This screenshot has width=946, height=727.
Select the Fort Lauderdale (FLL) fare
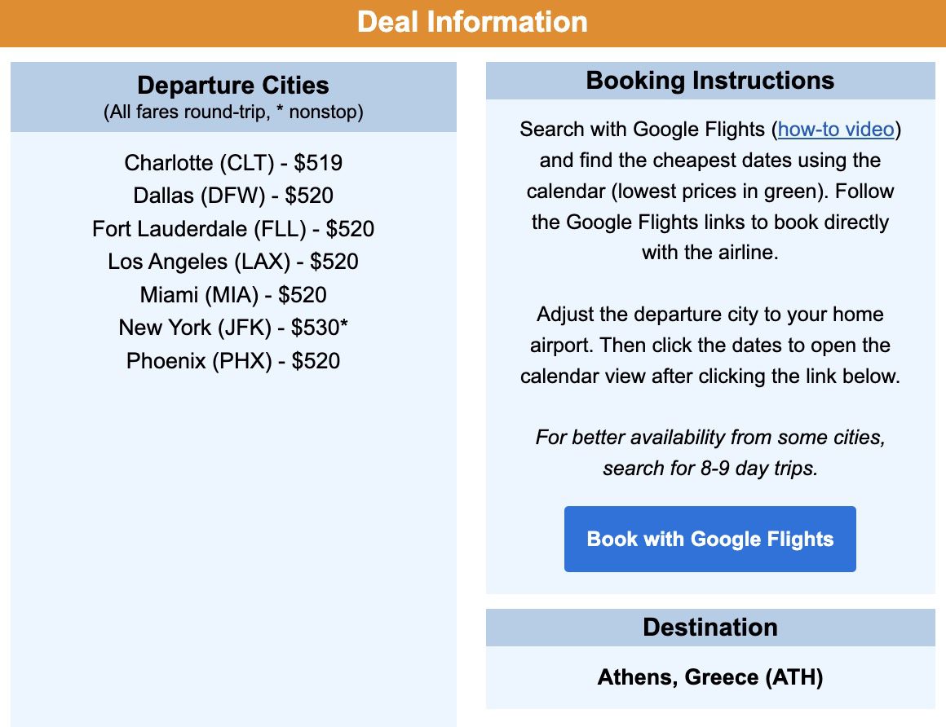[233, 229]
